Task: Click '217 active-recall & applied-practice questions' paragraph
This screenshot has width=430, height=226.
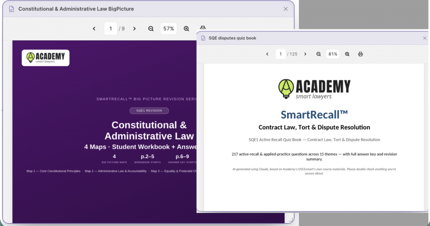Action: (314, 156)
